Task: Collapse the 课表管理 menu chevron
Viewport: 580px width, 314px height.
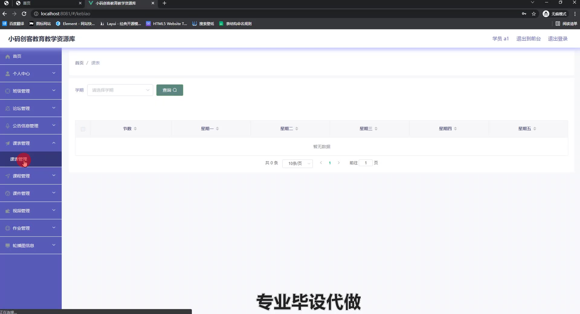Action: tap(54, 143)
